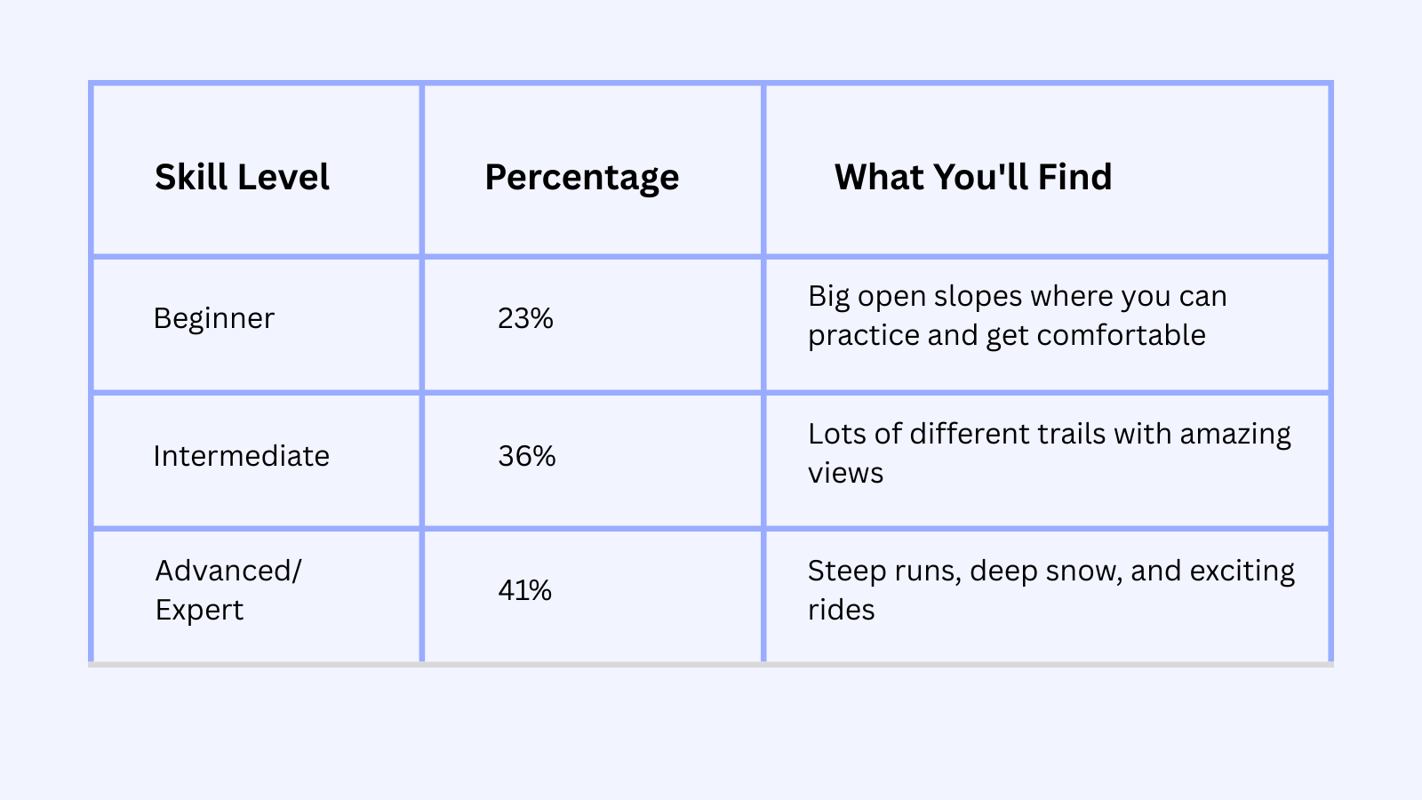This screenshot has width=1422, height=800.
Task: Select the "Advanced/ Expert" cell
Action: (228, 590)
